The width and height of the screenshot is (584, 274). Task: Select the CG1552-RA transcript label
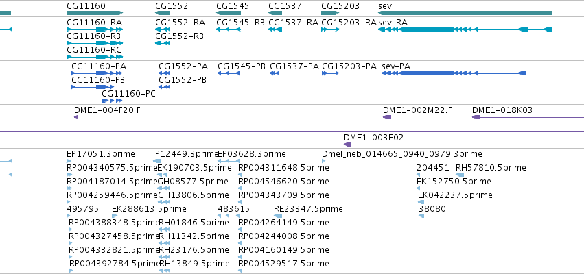[180, 23]
